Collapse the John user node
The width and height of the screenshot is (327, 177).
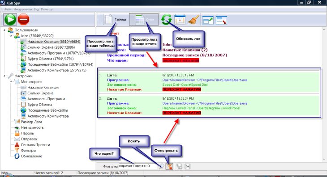coord(11,36)
